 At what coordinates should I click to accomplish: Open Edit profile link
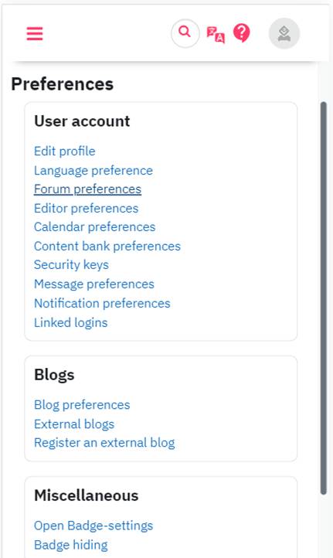pos(65,151)
